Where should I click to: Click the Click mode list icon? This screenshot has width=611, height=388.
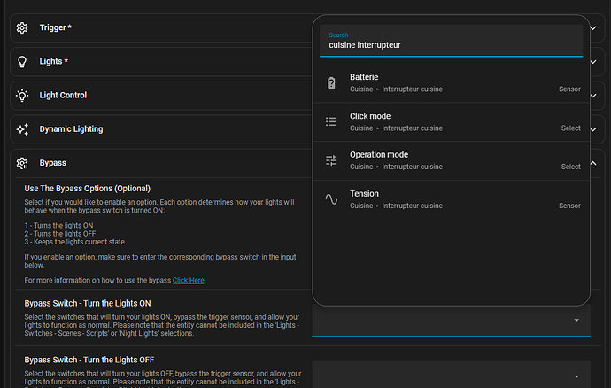(331, 121)
